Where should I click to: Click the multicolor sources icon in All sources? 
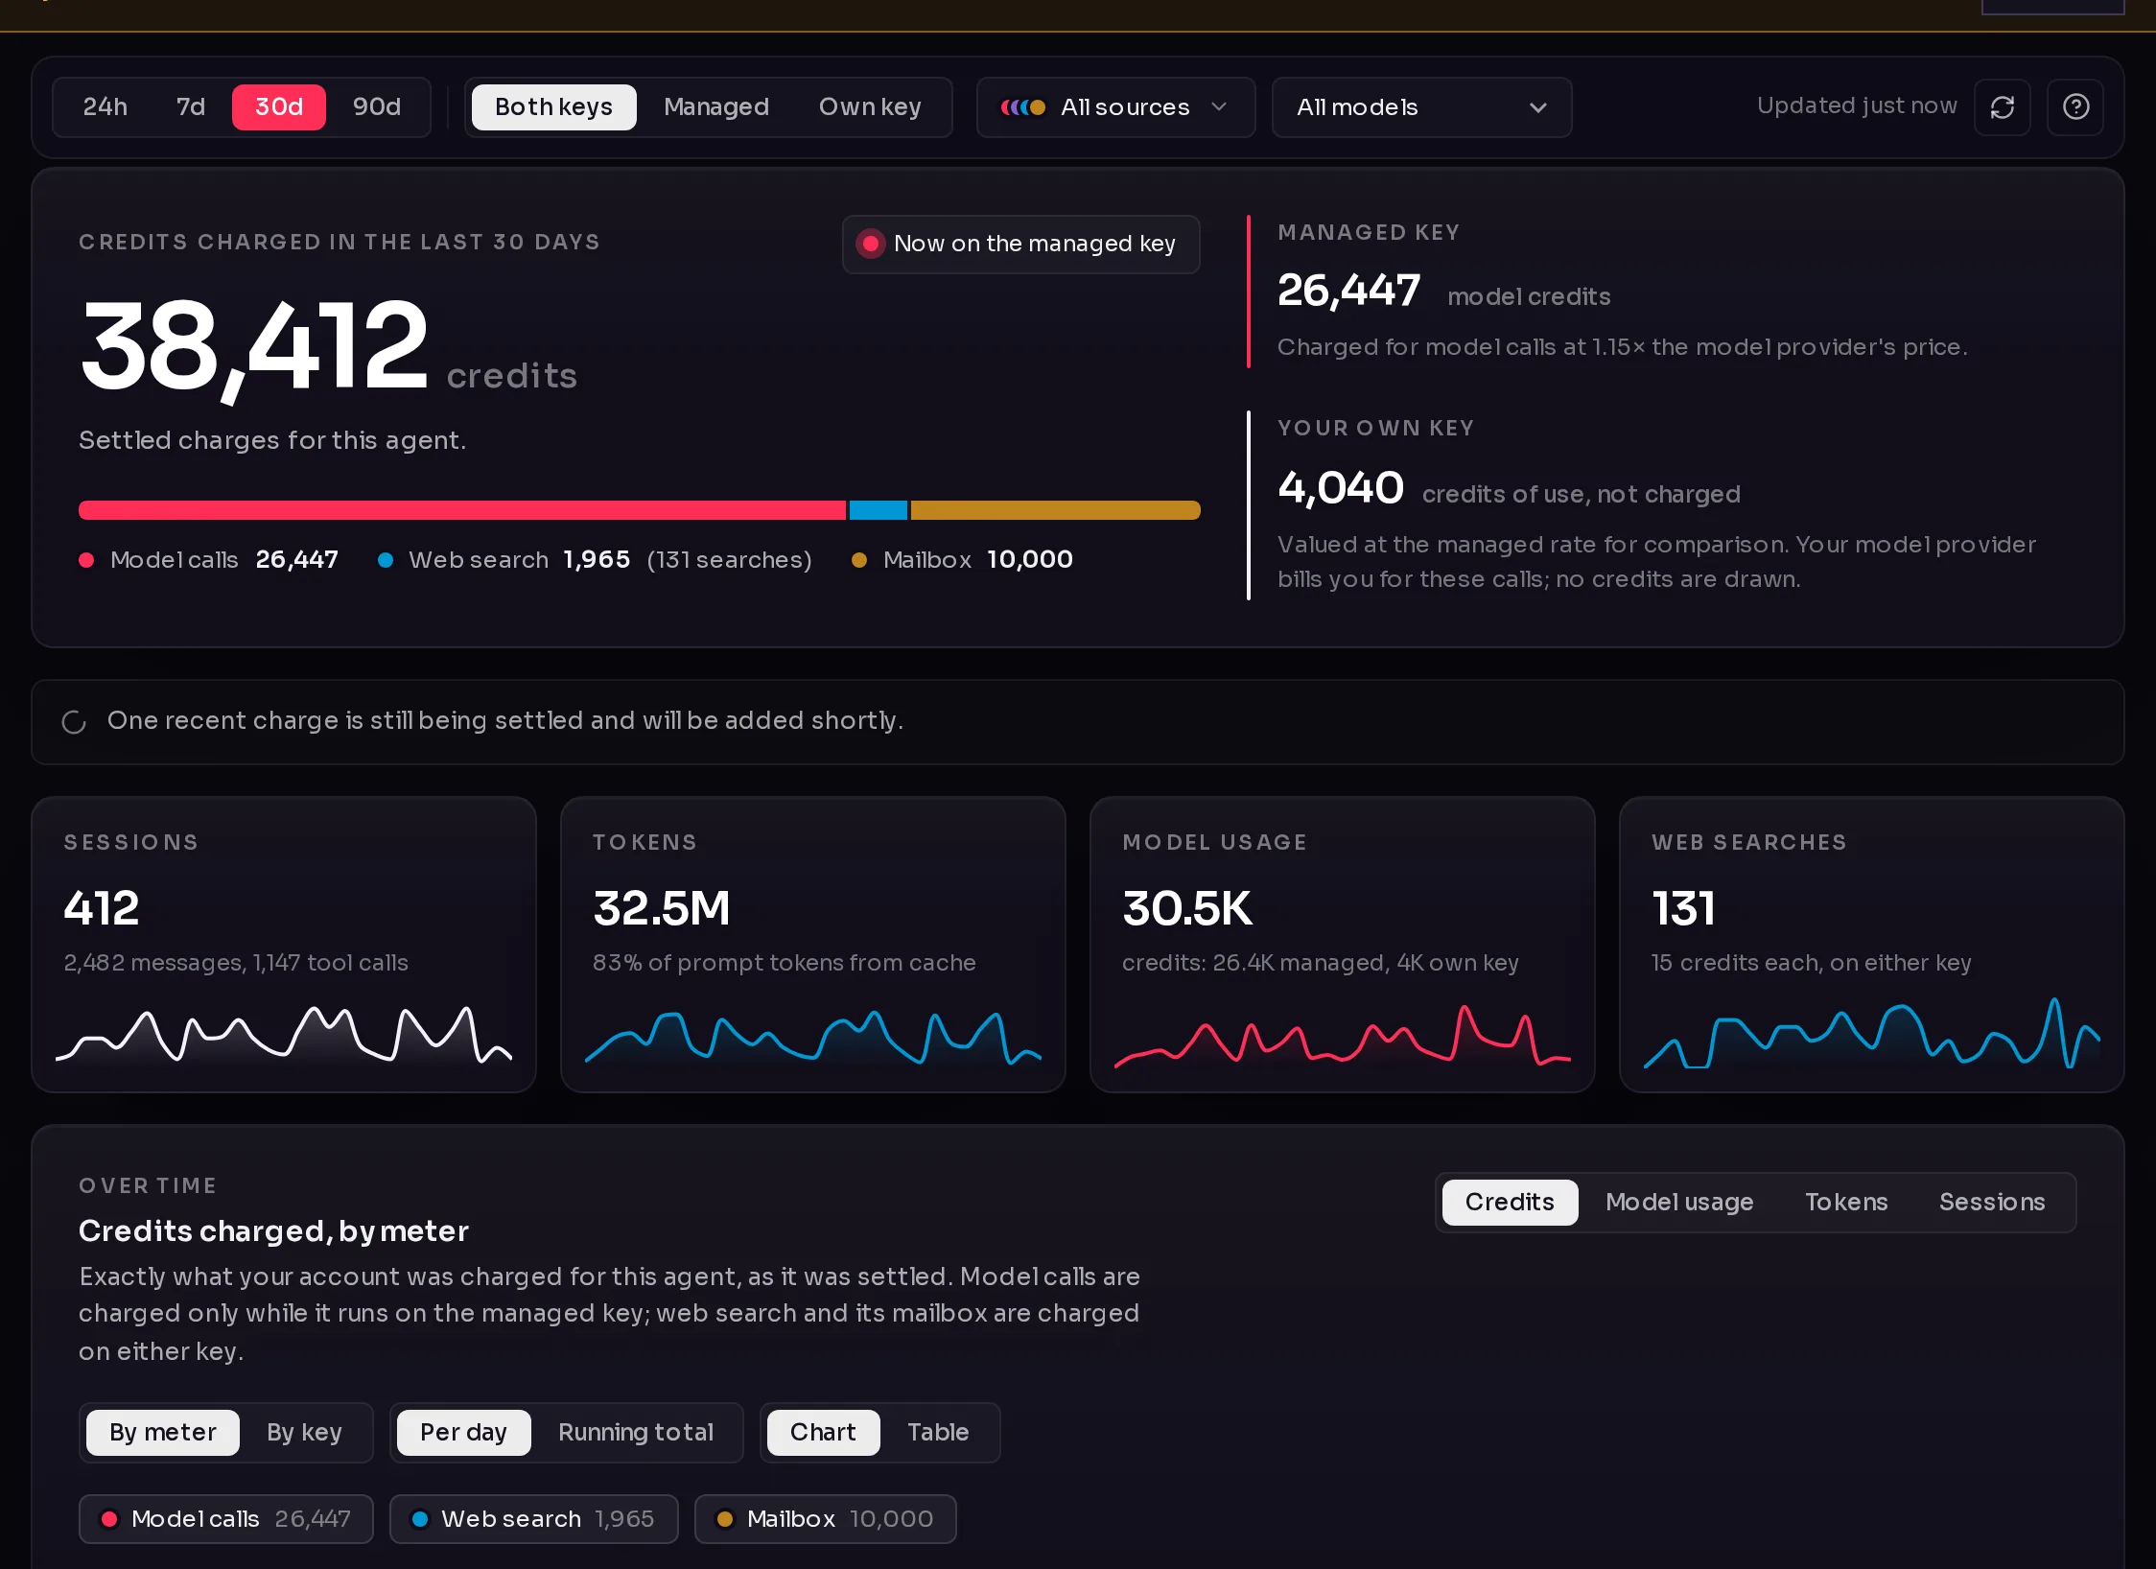point(1022,107)
